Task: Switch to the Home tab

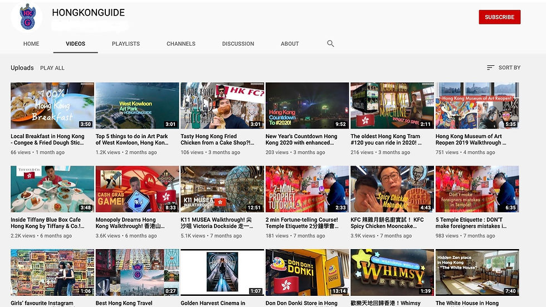Action: click(x=31, y=44)
